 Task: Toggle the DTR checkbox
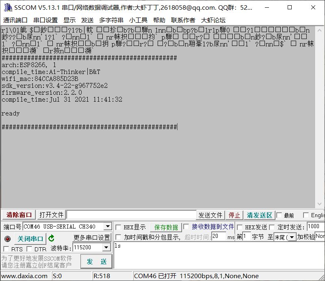[29, 249]
